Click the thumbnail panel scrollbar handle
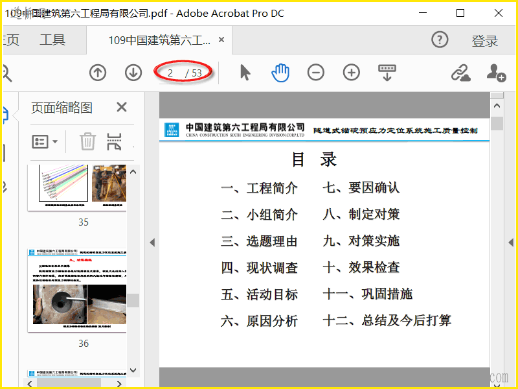The image size is (518, 389). pyautogui.click(x=133, y=300)
